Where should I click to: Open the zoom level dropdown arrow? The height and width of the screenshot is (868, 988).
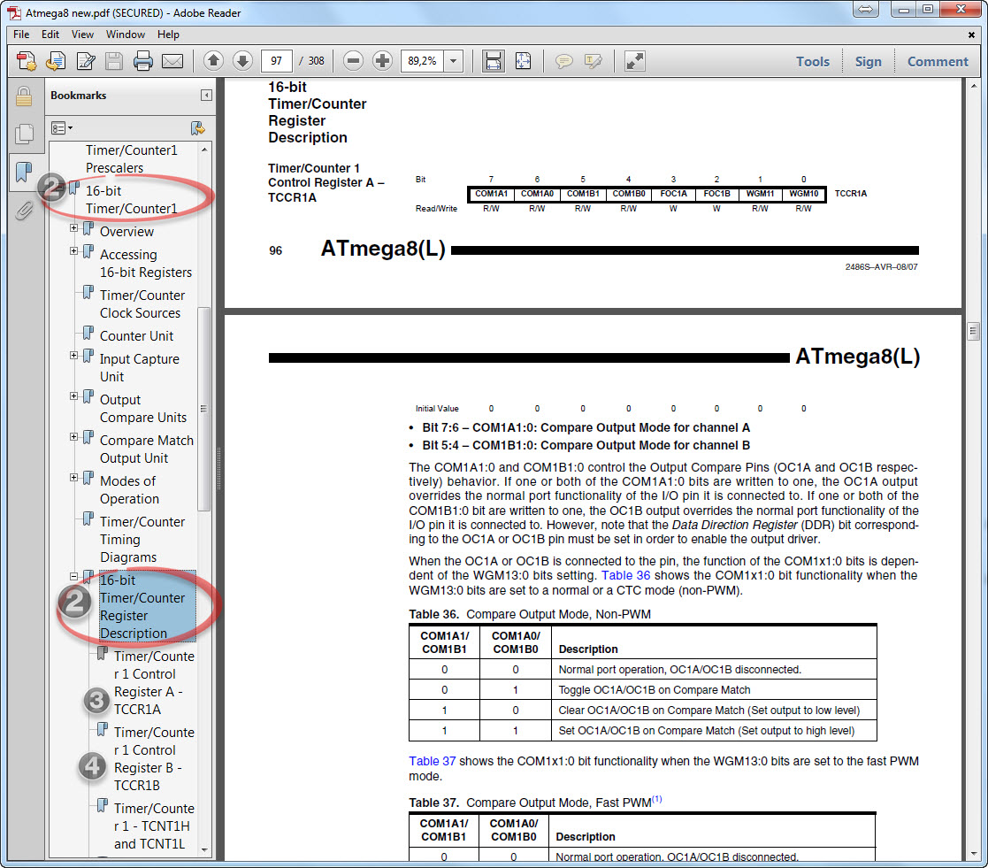tap(453, 61)
